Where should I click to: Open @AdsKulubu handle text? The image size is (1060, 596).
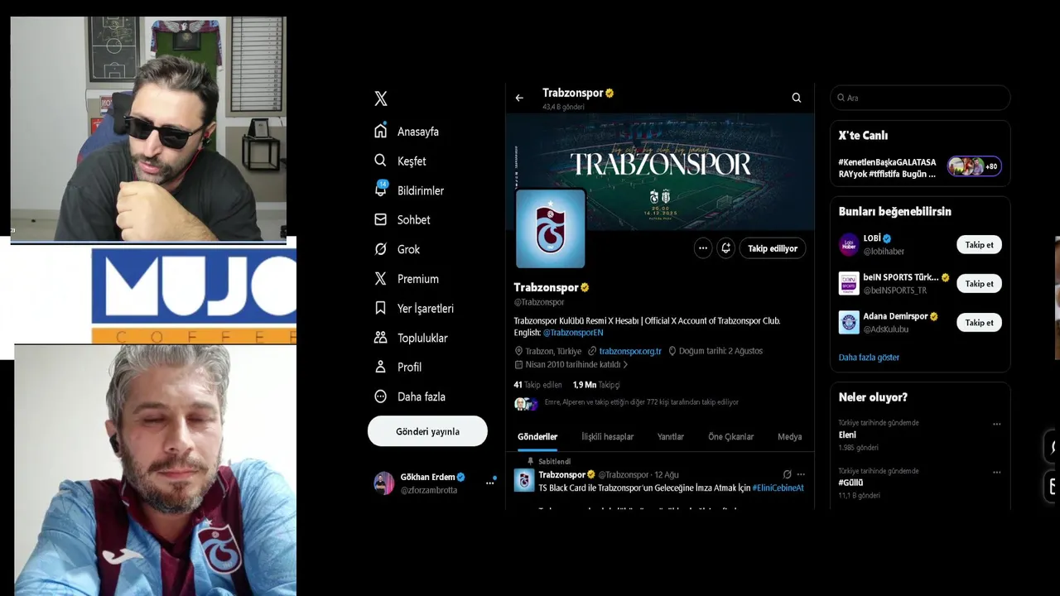pos(886,329)
